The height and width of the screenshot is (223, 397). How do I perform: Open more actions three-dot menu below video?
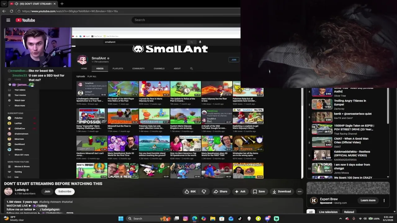[x=299, y=191]
